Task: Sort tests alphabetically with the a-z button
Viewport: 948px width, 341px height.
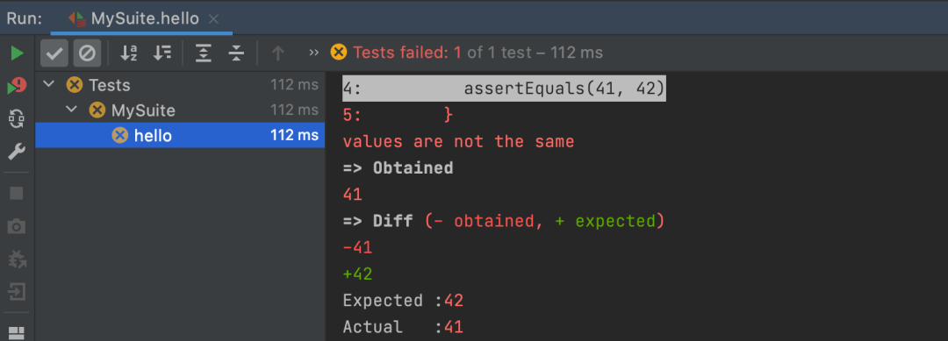Action: click(129, 53)
